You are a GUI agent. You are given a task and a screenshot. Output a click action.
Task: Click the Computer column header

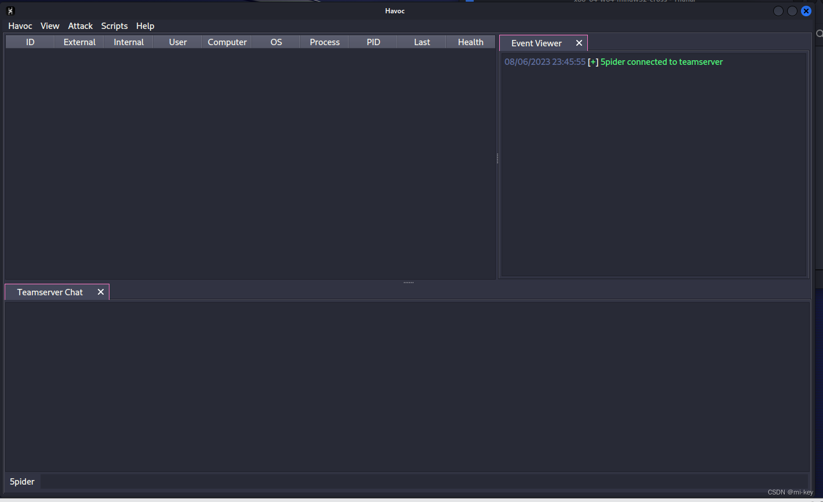click(x=227, y=42)
